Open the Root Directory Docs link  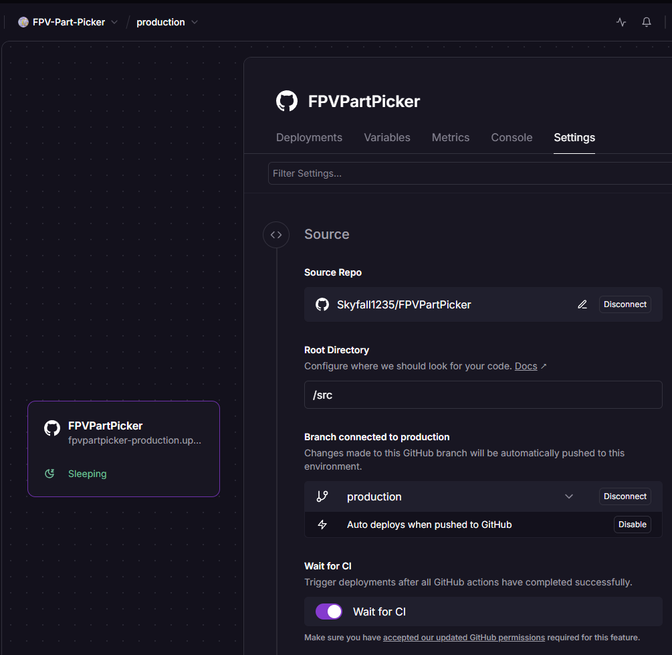tap(526, 366)
